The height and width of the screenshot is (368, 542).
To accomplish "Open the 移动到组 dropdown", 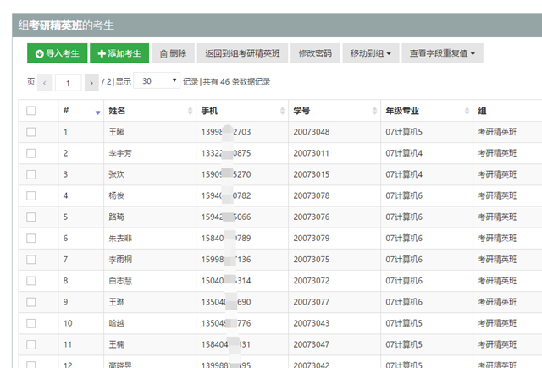I will pyautogui.click(x=371, y=53).
